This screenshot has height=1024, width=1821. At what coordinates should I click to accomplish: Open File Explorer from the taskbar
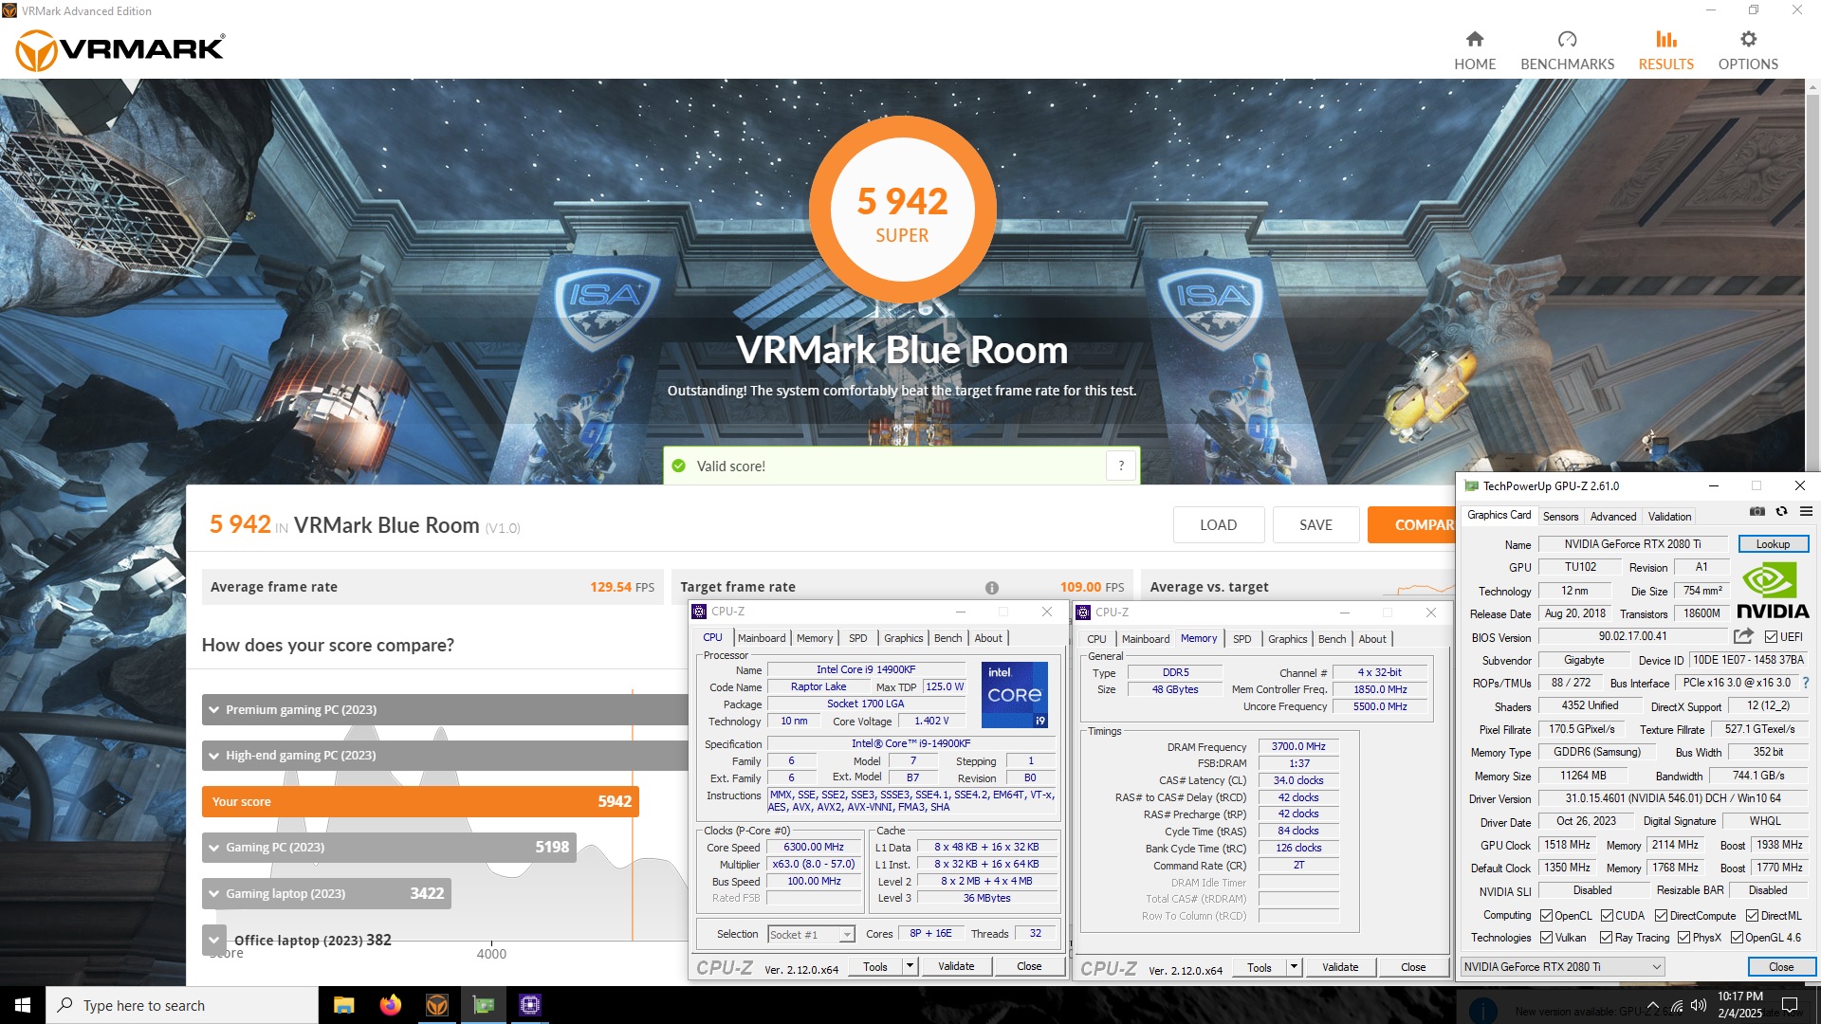343,1005
